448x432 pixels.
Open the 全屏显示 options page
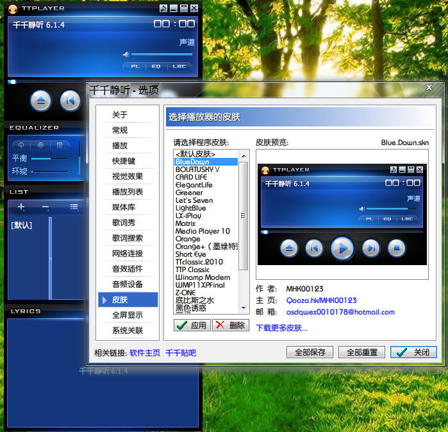128,315
